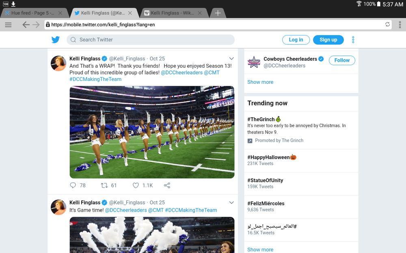The image size is (406, 253).
Task: Click Kelli Finglass avatar on the WRAP tweet
Action: (x=58, y=63)
